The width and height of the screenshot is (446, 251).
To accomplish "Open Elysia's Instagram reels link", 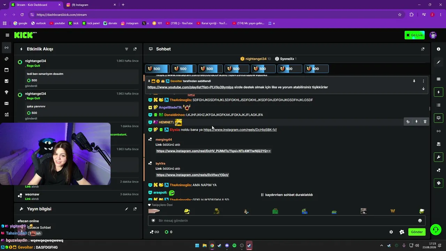I will pyautogui.click(x=240, y=130).
